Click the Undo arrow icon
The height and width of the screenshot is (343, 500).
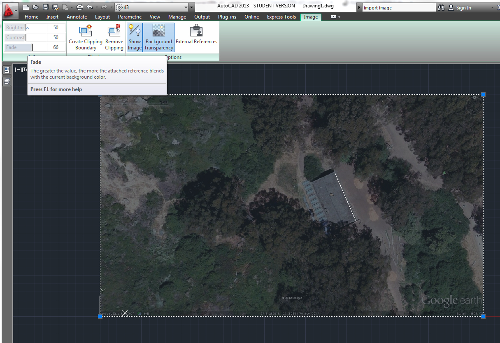(x=90, y=7)
